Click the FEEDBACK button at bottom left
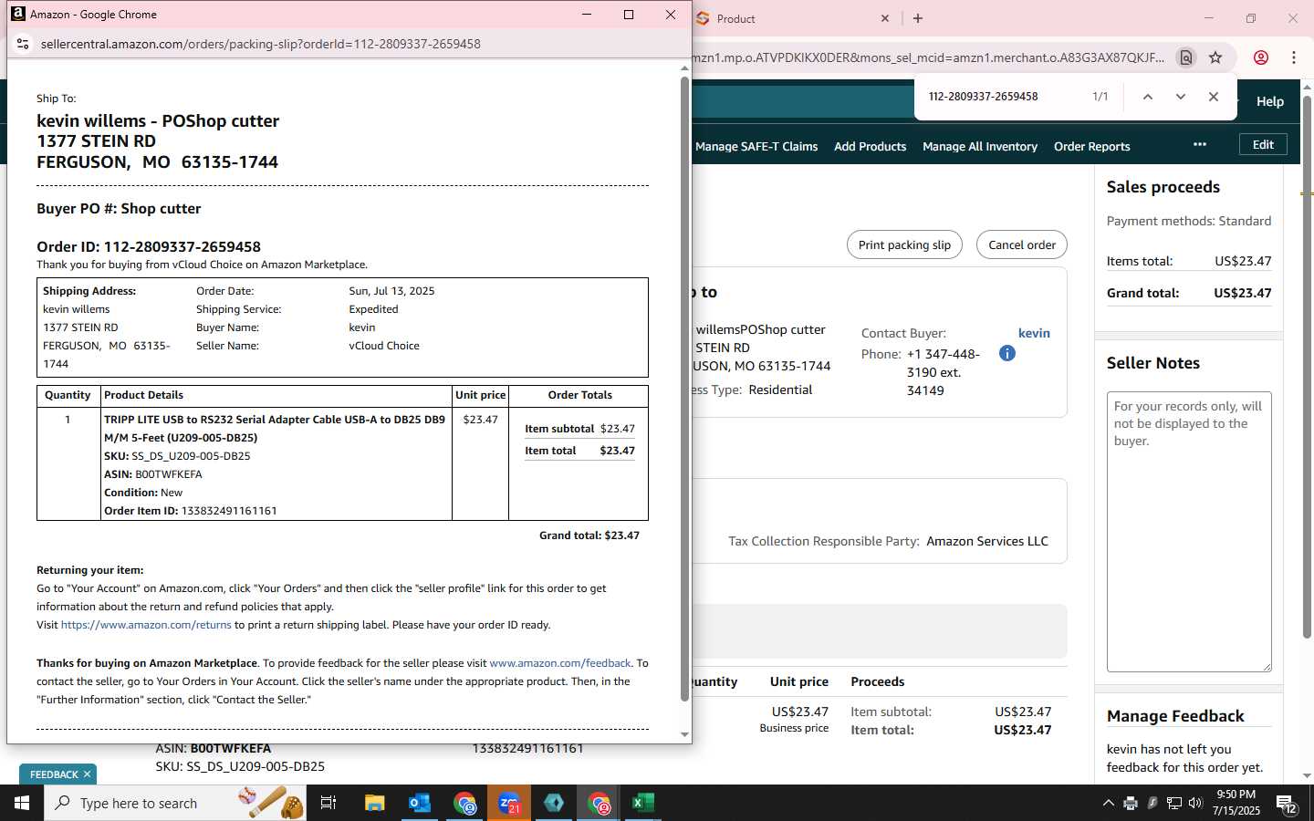The image size is (1314, 821). click(54, 774)
